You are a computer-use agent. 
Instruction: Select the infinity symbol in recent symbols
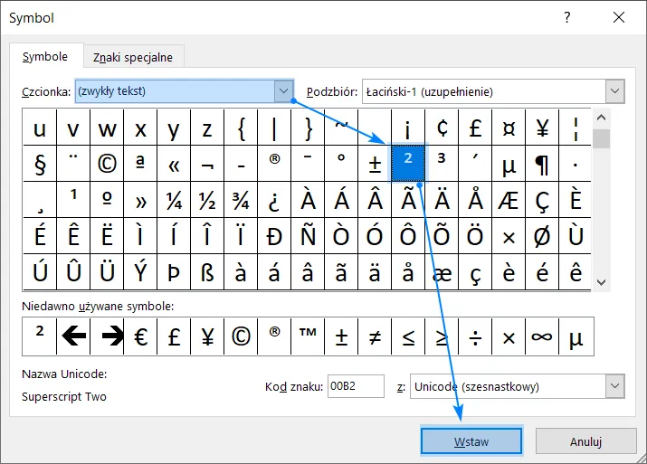tap(541, 336)
